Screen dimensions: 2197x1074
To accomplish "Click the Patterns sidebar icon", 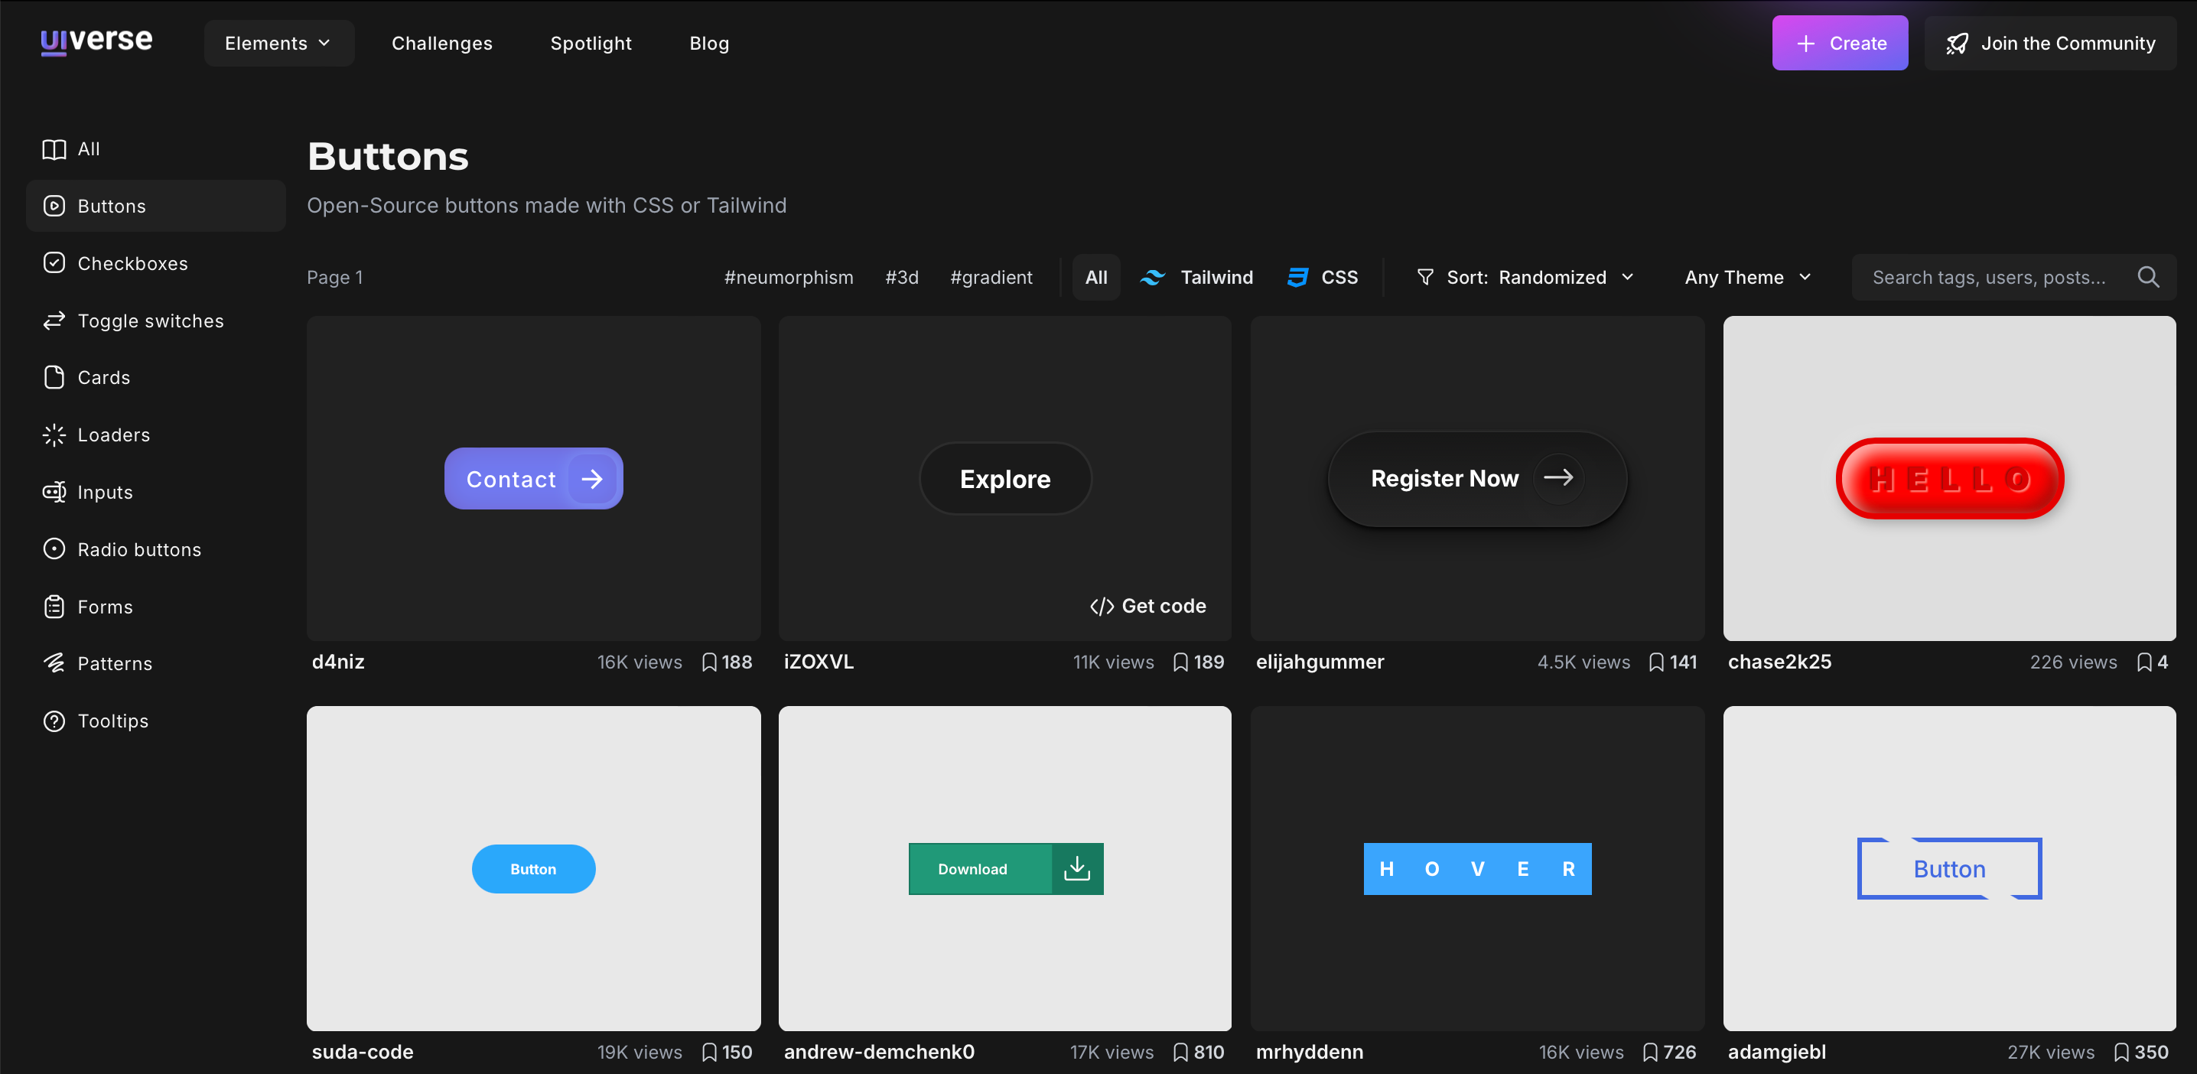I will click(54, 662).
